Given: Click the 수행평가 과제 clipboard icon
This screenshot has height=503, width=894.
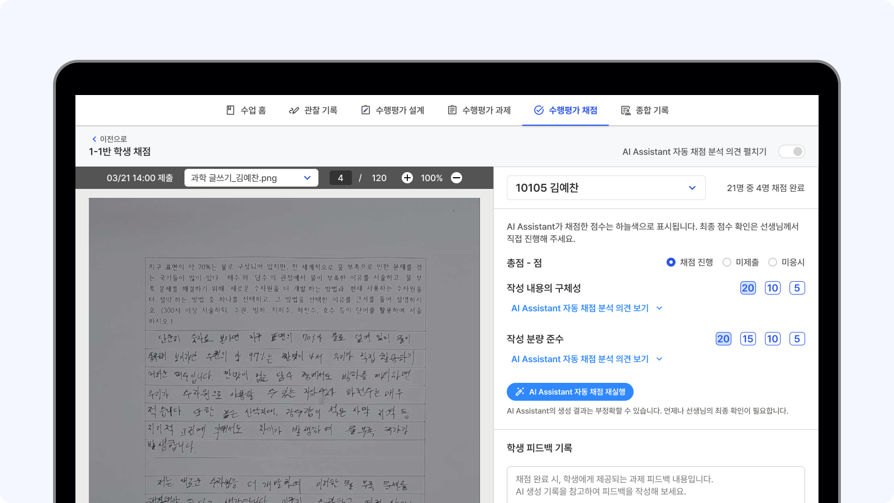Looking at the screenshot, I should (x=452, y=110).
